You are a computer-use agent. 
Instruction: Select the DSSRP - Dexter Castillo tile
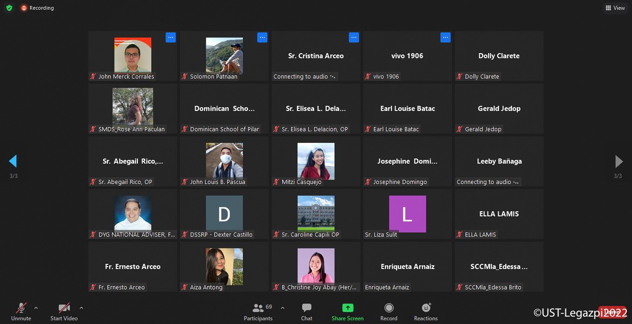(x=224, y=214)
